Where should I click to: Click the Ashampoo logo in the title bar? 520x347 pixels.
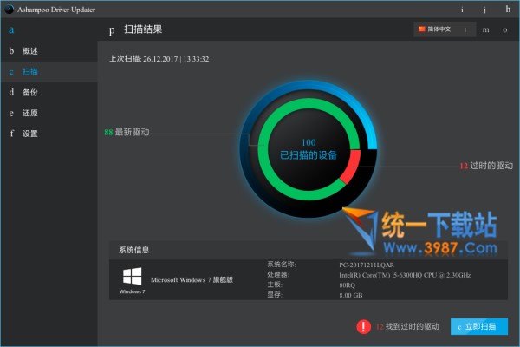click(x=9, y=10)
